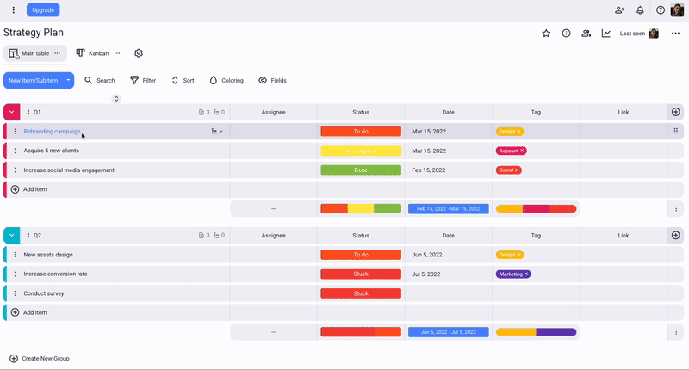The image size is (689, 370).
Task: Open Search in the toolbar
Action: (x=100, y=80)
